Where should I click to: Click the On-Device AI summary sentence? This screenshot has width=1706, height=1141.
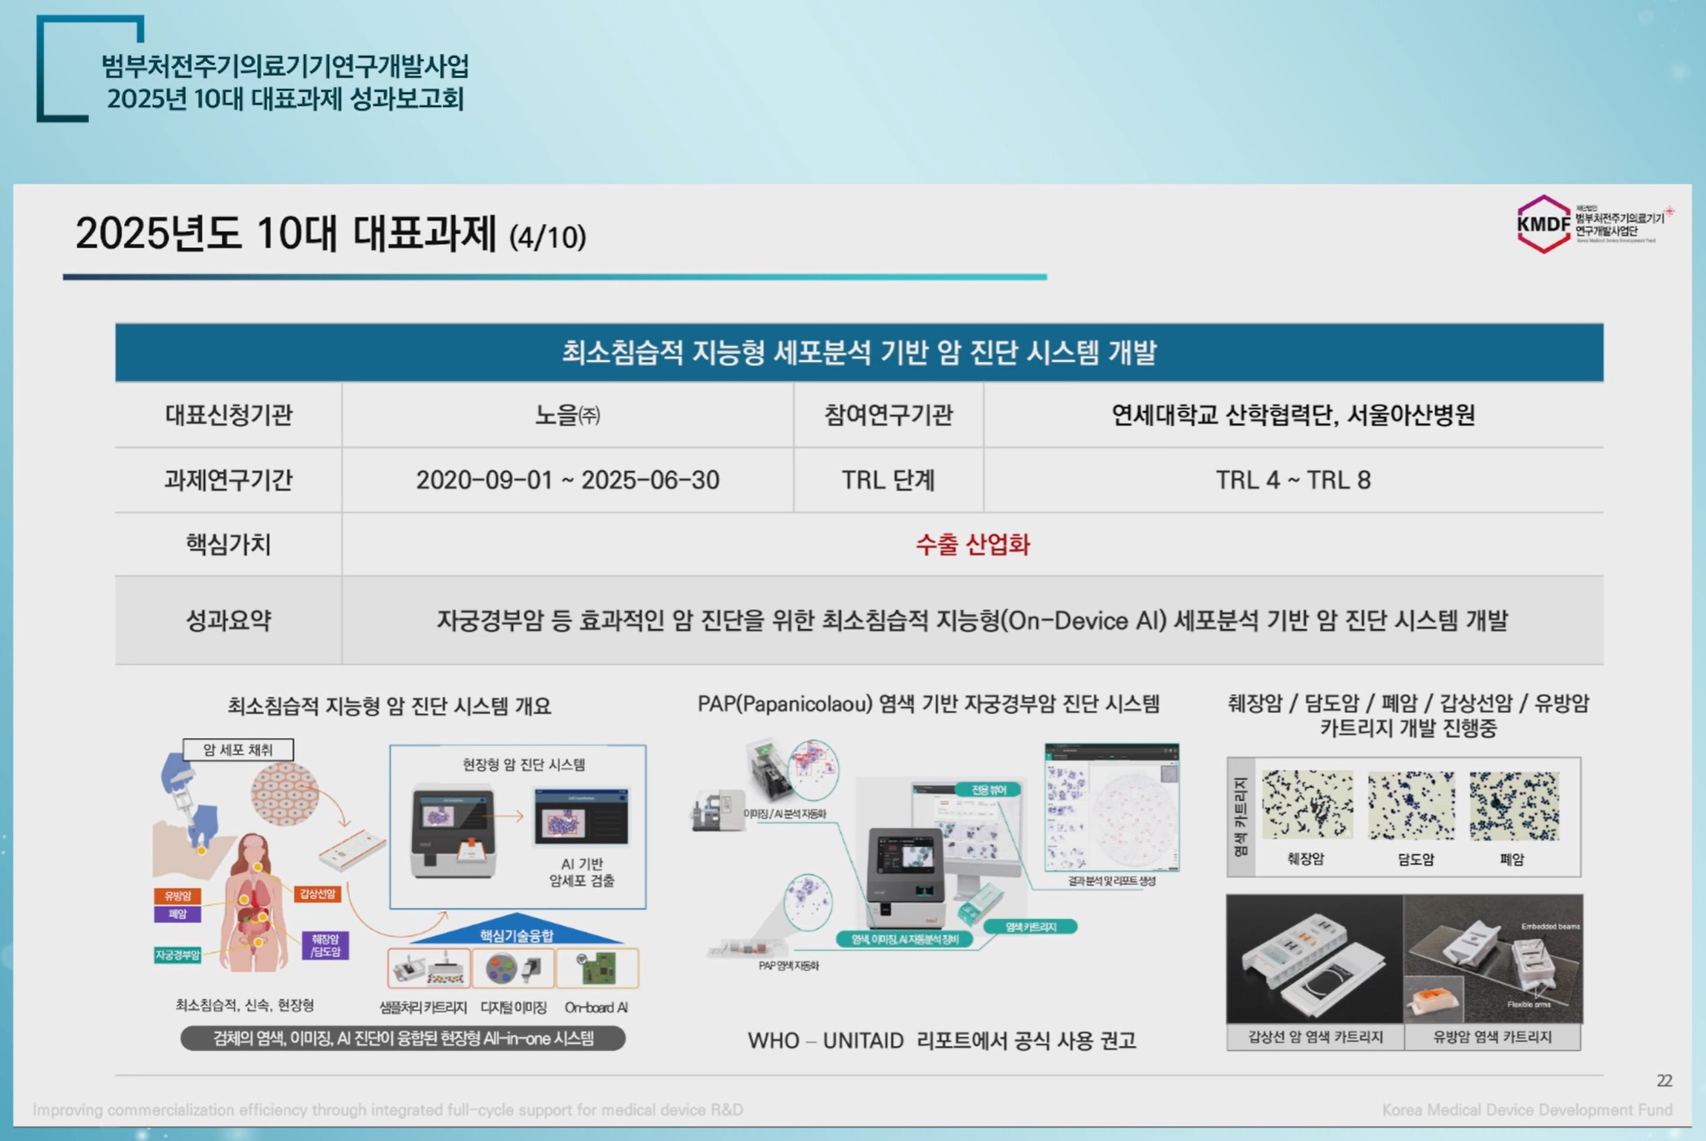click(x=973, y=621)
